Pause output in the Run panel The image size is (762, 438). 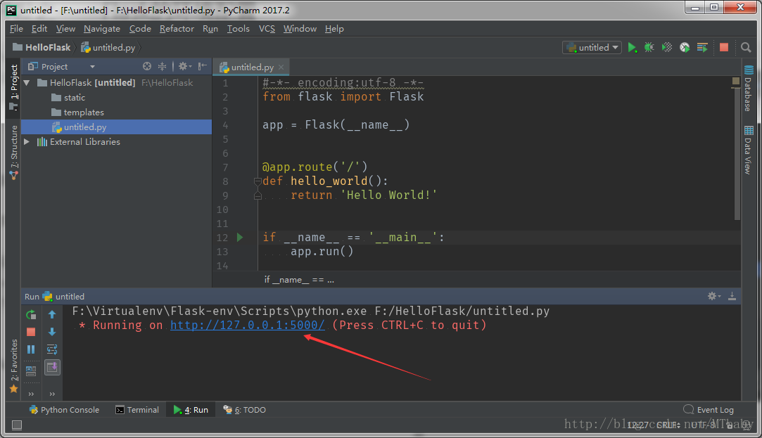coord(31,349)
